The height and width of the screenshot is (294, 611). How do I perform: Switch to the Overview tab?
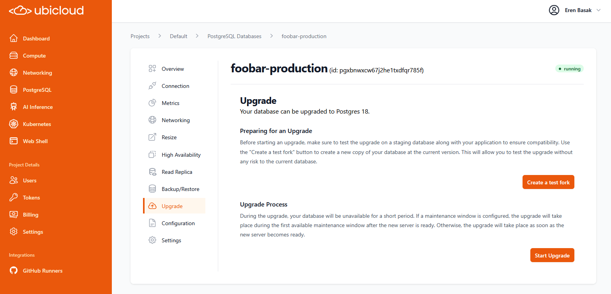[x=173, y=68]
